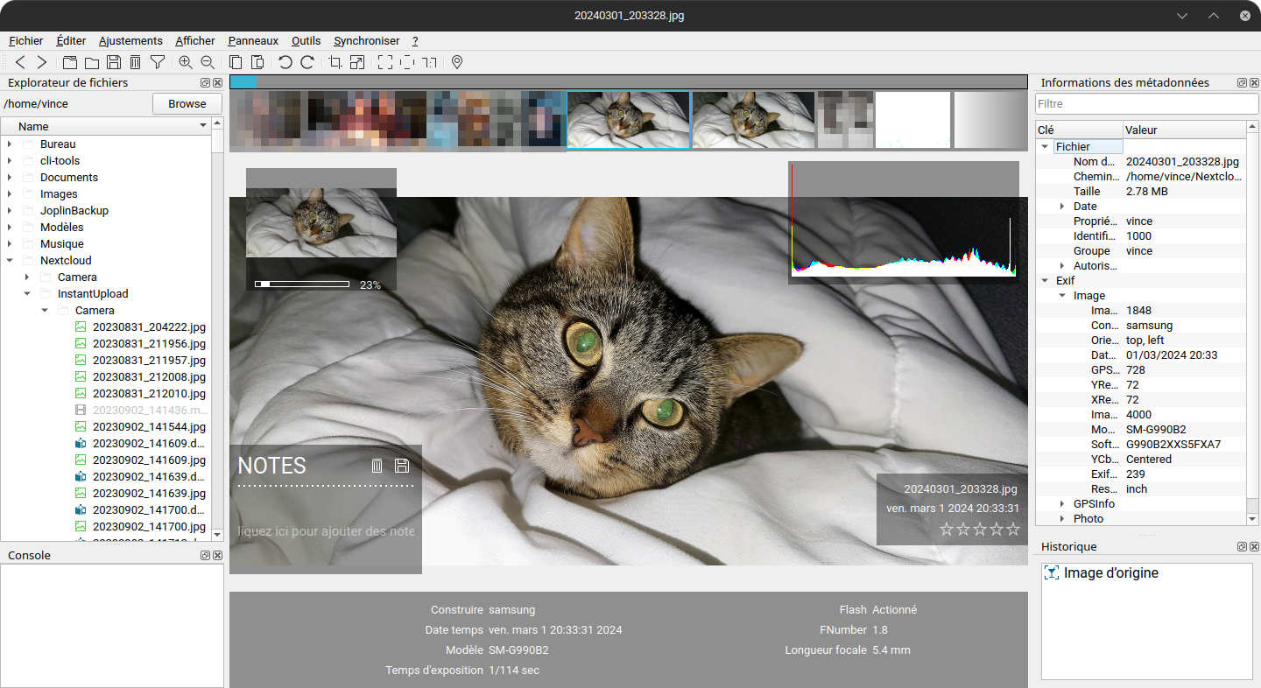The image size is (1261, 688).
Task: Click the filter funnel toolbar icon
Action: pos(158,62)
